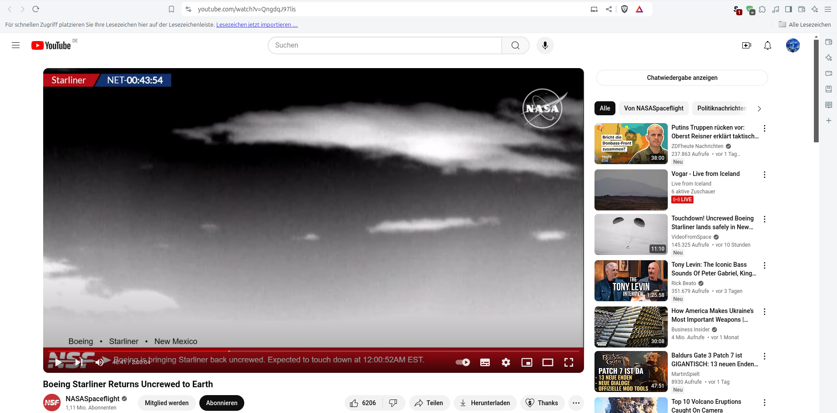Toggle autoplay switch in player
Viewport: 837px width, 413px height.
[x=463, y=362]
